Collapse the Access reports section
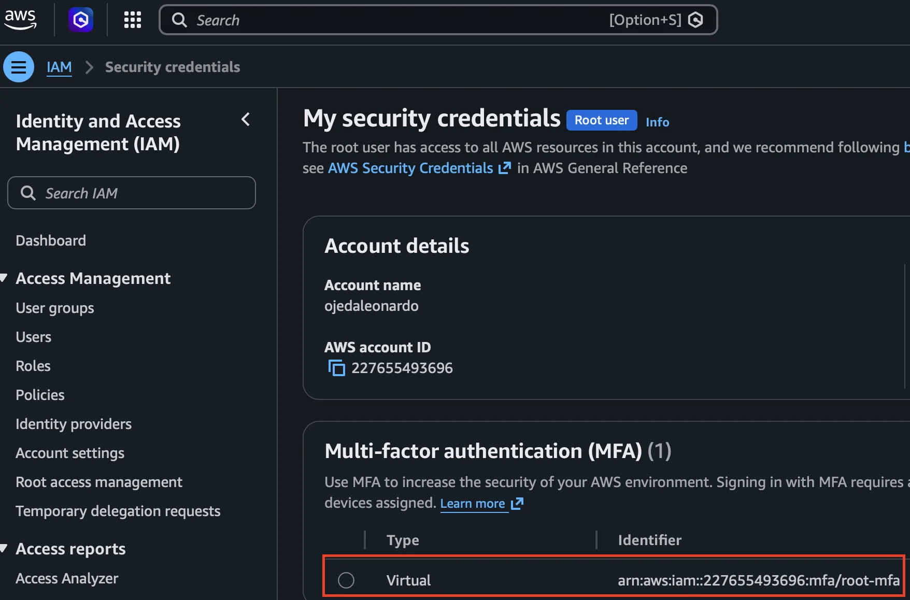Screen dimensions: 910x600 click(4, 548)
